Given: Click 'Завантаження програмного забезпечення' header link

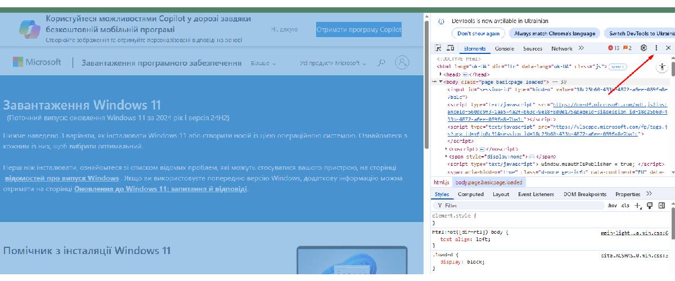Looking at the screenshot, I should [x=161, y=63].
